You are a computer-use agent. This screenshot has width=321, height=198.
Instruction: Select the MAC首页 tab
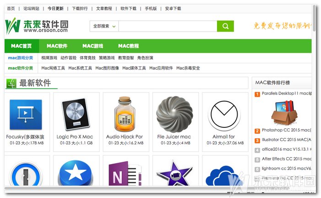point(22,46)
